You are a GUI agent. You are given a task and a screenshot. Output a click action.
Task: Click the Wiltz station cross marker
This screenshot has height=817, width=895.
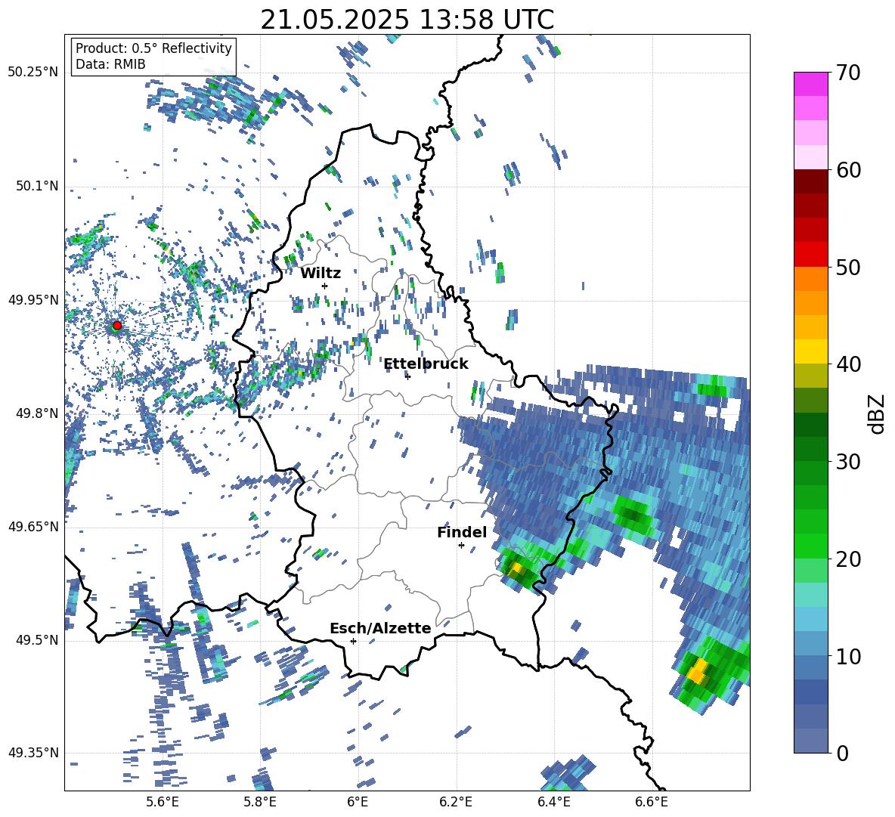[325, 286]
